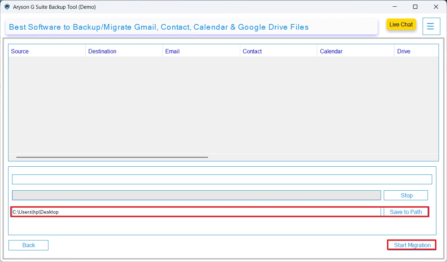Click the Start Migration button
The width and height of the screenshot is (447, 262).
412,245
